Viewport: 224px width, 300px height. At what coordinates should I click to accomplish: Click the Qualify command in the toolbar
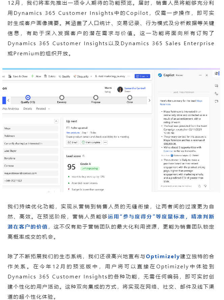(x=65, y=76)
